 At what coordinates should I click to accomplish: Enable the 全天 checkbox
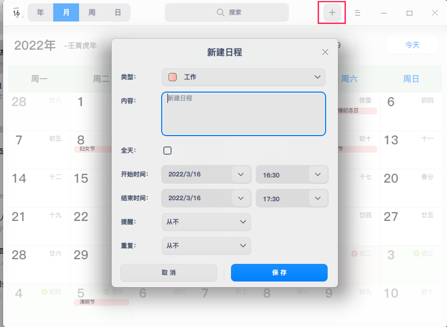pos(167,151)
